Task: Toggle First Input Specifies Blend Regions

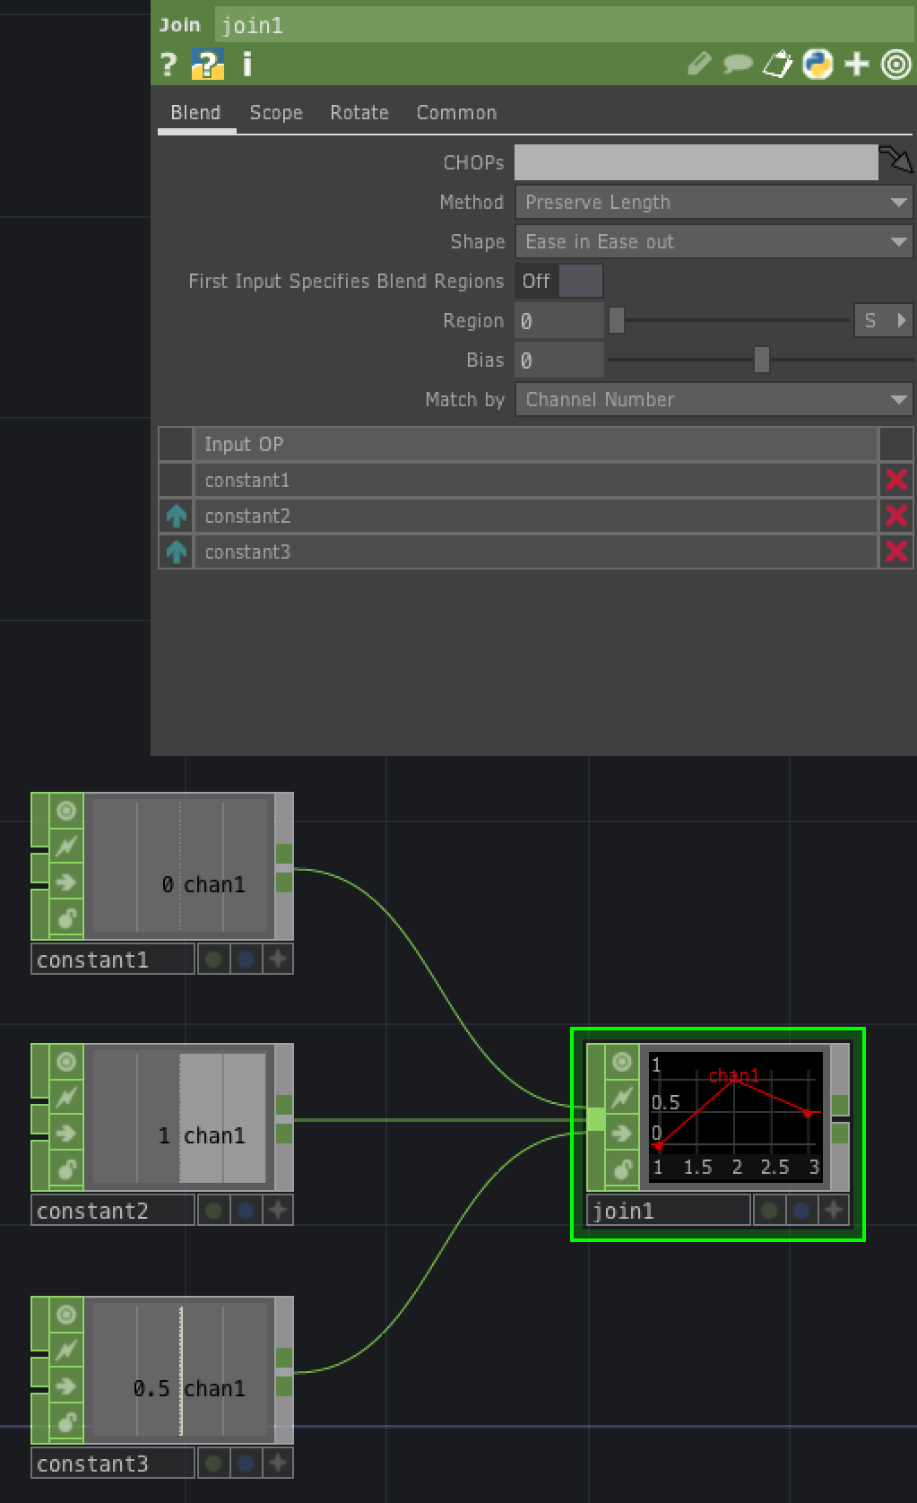Action: click(558, 281)
